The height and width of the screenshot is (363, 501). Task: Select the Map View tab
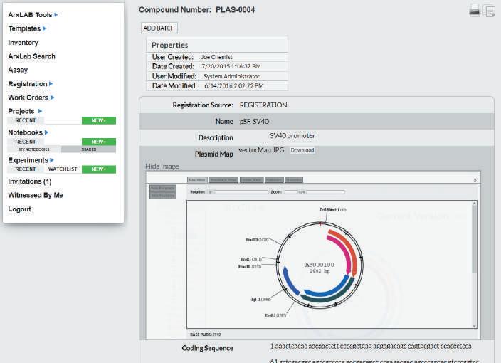click(197, 180)
